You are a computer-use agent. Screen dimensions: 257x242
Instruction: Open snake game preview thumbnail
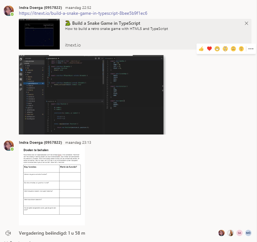pos(39,34)
